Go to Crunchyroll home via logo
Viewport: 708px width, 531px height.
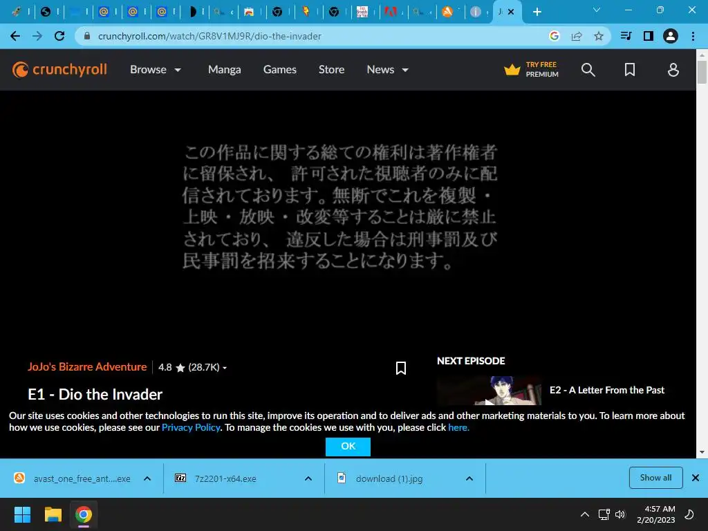click(59, 70)
